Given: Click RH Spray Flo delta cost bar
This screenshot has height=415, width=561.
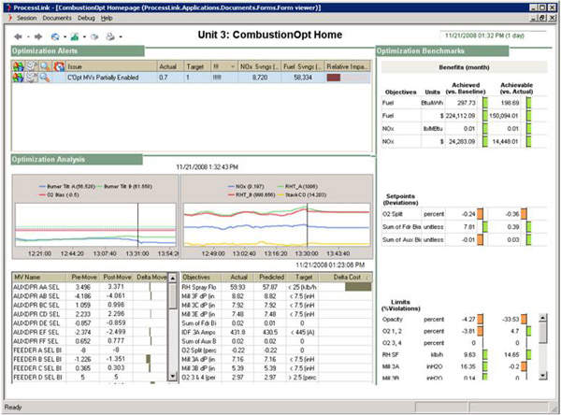Looking at the screenshot, I should click(358, 287).
